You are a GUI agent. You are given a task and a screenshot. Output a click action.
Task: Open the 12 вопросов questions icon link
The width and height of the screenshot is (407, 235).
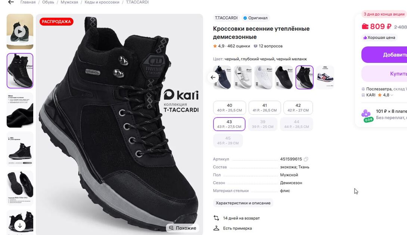coord(255,46)
